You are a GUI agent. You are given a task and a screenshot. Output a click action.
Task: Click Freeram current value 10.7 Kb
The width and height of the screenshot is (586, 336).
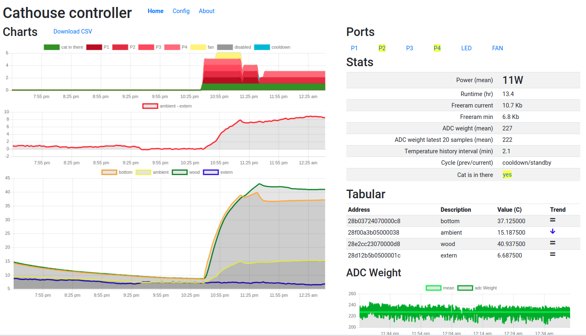(x=512, y=105)
